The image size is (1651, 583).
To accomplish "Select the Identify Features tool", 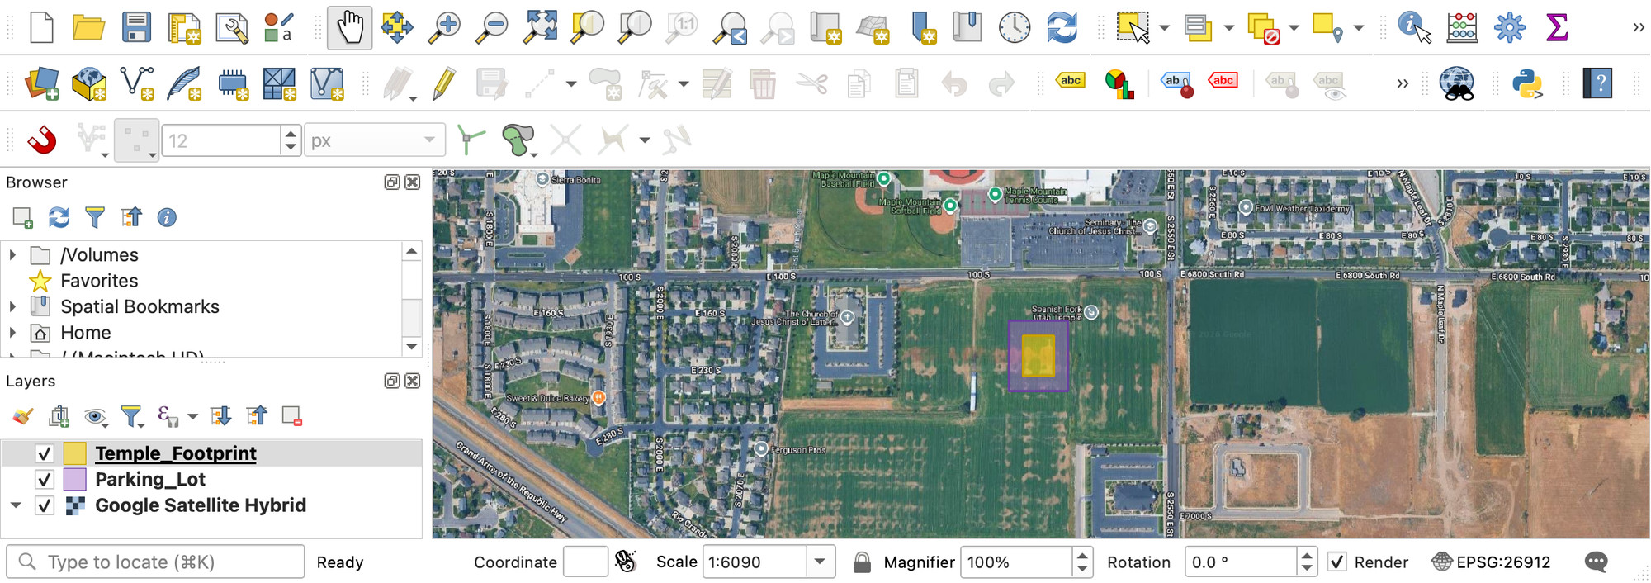I will (x=1414, y=27).
